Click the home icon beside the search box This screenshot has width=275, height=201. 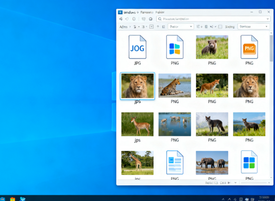point(151,19)
